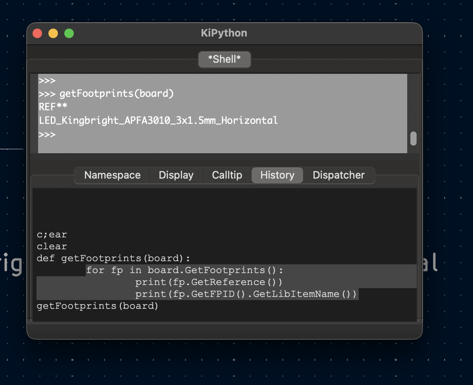Image resolution: width=473 pixels, height=385 pixels.
Task: Switch to the Namespace tab
Action: click(112, 175)
